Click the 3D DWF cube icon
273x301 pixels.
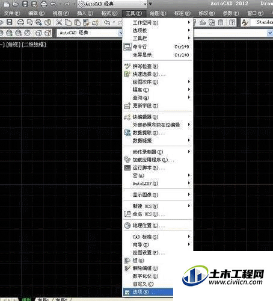[x=48, y=22]
